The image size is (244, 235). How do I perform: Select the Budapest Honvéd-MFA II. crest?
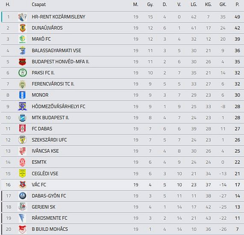[x=22, y=62]
